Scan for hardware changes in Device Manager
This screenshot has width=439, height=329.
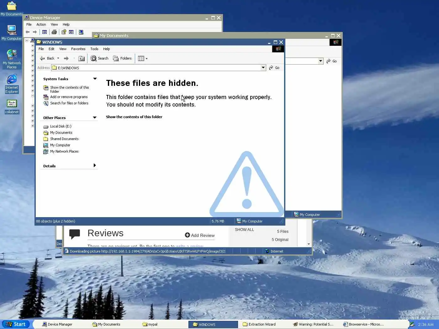(81, 32)
